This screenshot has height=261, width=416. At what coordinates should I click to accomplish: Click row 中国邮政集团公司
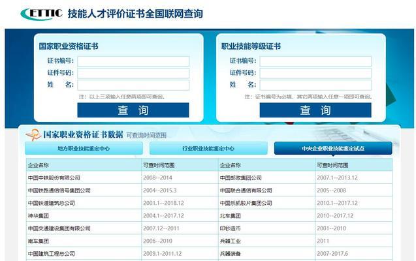pyautogui.click(x=240, y=177)
